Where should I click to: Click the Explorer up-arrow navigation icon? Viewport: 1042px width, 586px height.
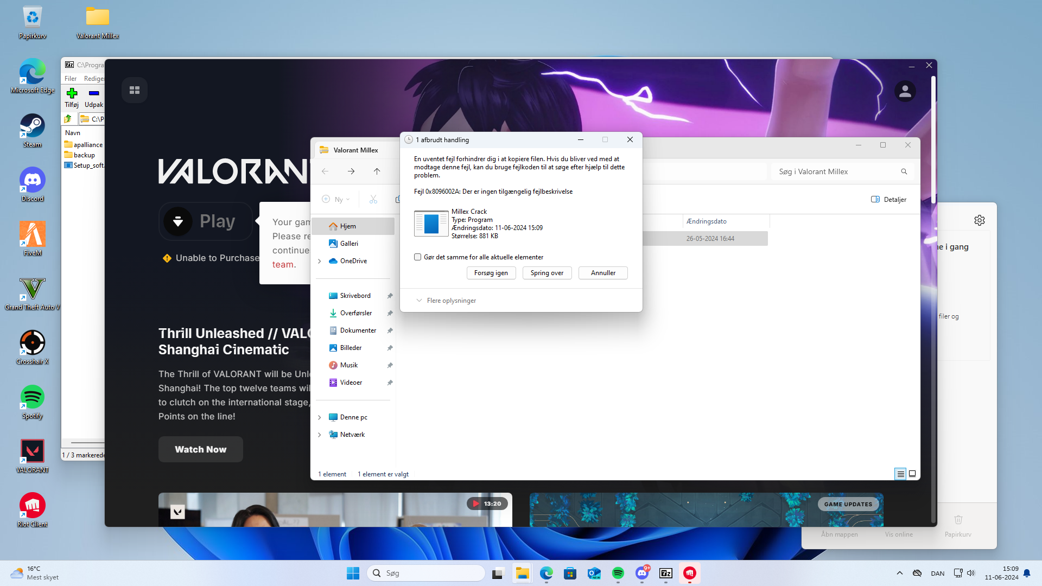377,171
